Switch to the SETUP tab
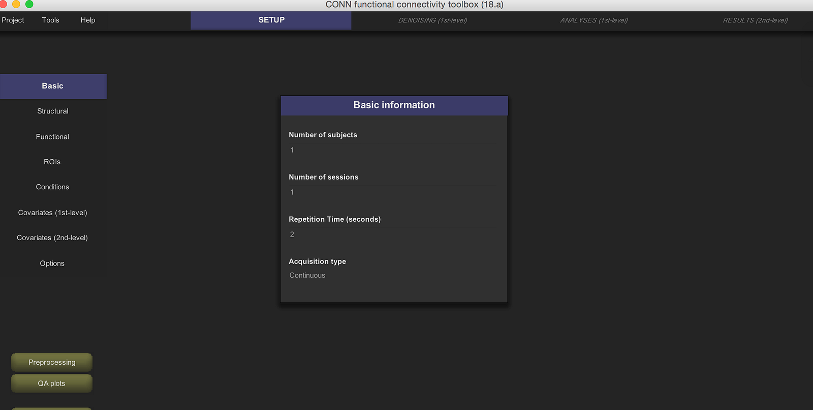This screenshot has height=410, width=813. click(x=271, y=20)
